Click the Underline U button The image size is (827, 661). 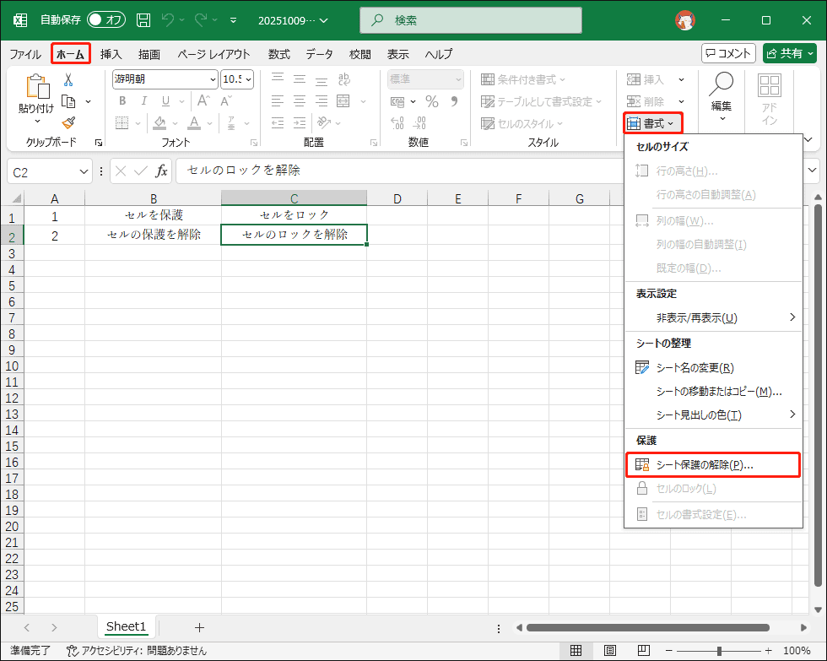(x=165, y=100)
